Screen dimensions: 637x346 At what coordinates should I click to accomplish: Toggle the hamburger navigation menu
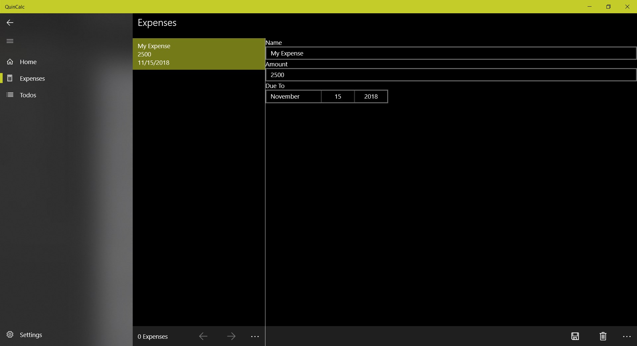(x=10, y=41)
